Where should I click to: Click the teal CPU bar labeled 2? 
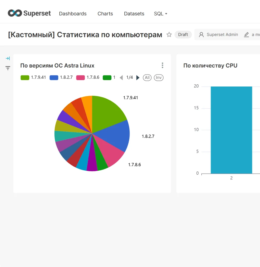click(231, 130)
